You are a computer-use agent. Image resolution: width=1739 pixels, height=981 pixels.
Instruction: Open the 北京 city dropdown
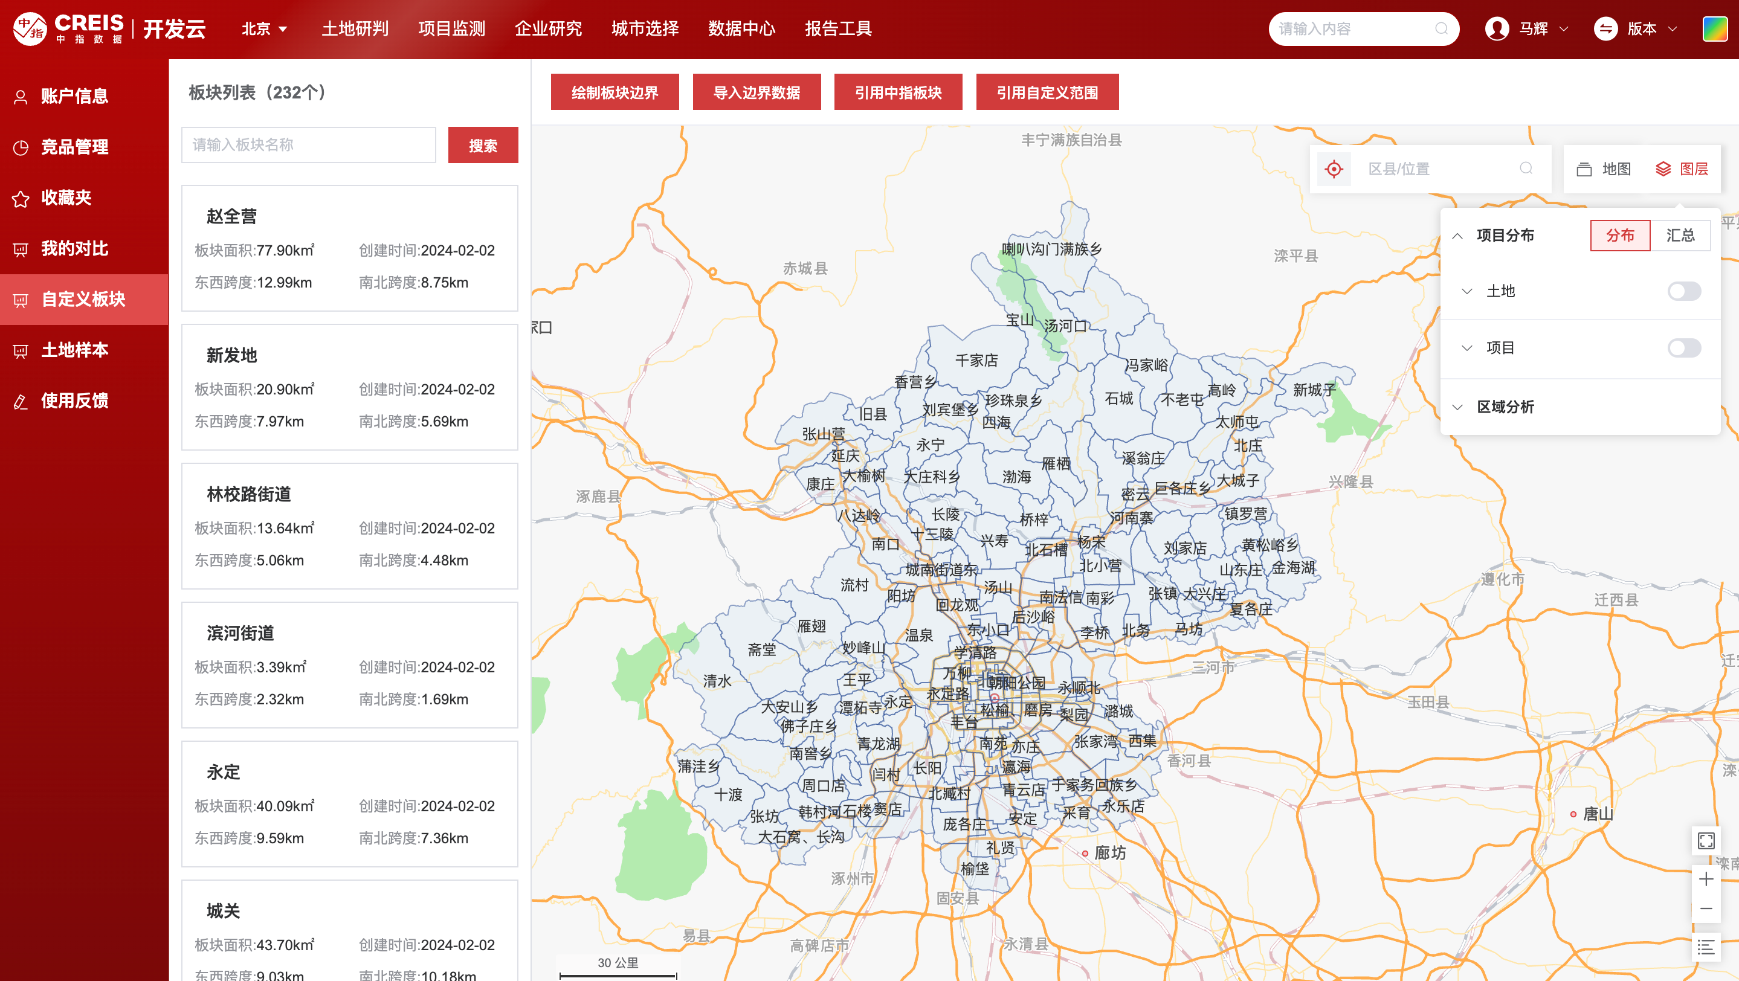coord(265,29)
